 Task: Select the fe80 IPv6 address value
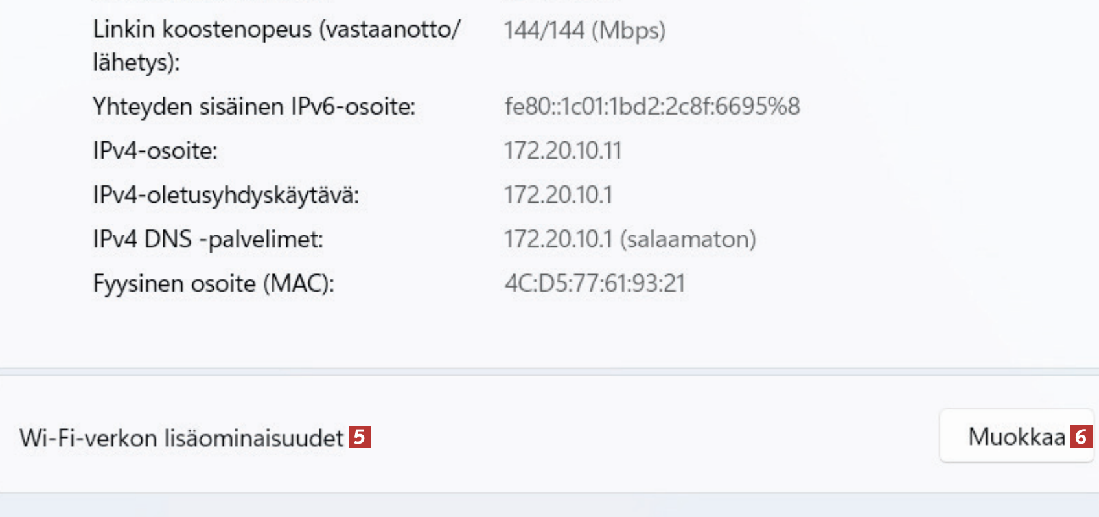(652, 106)
